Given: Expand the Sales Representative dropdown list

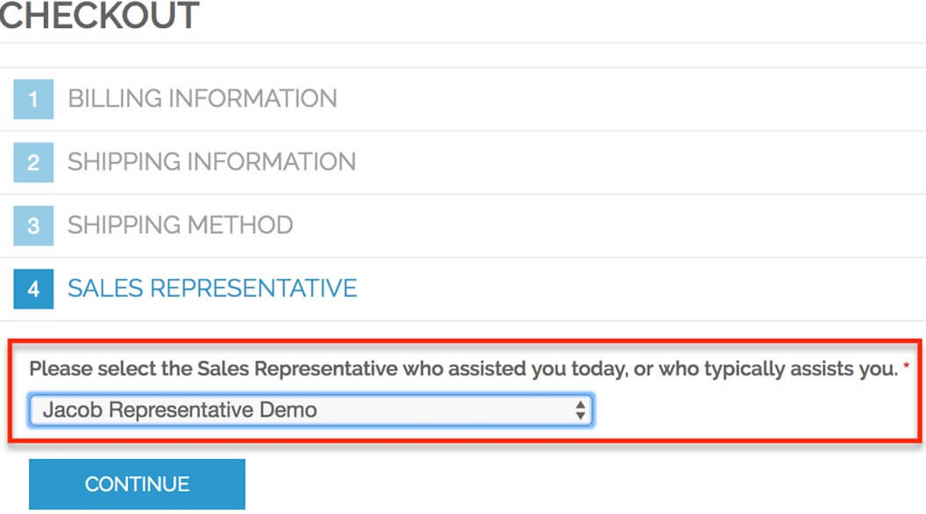Looking at the screenshot, I should coord(311,410).
